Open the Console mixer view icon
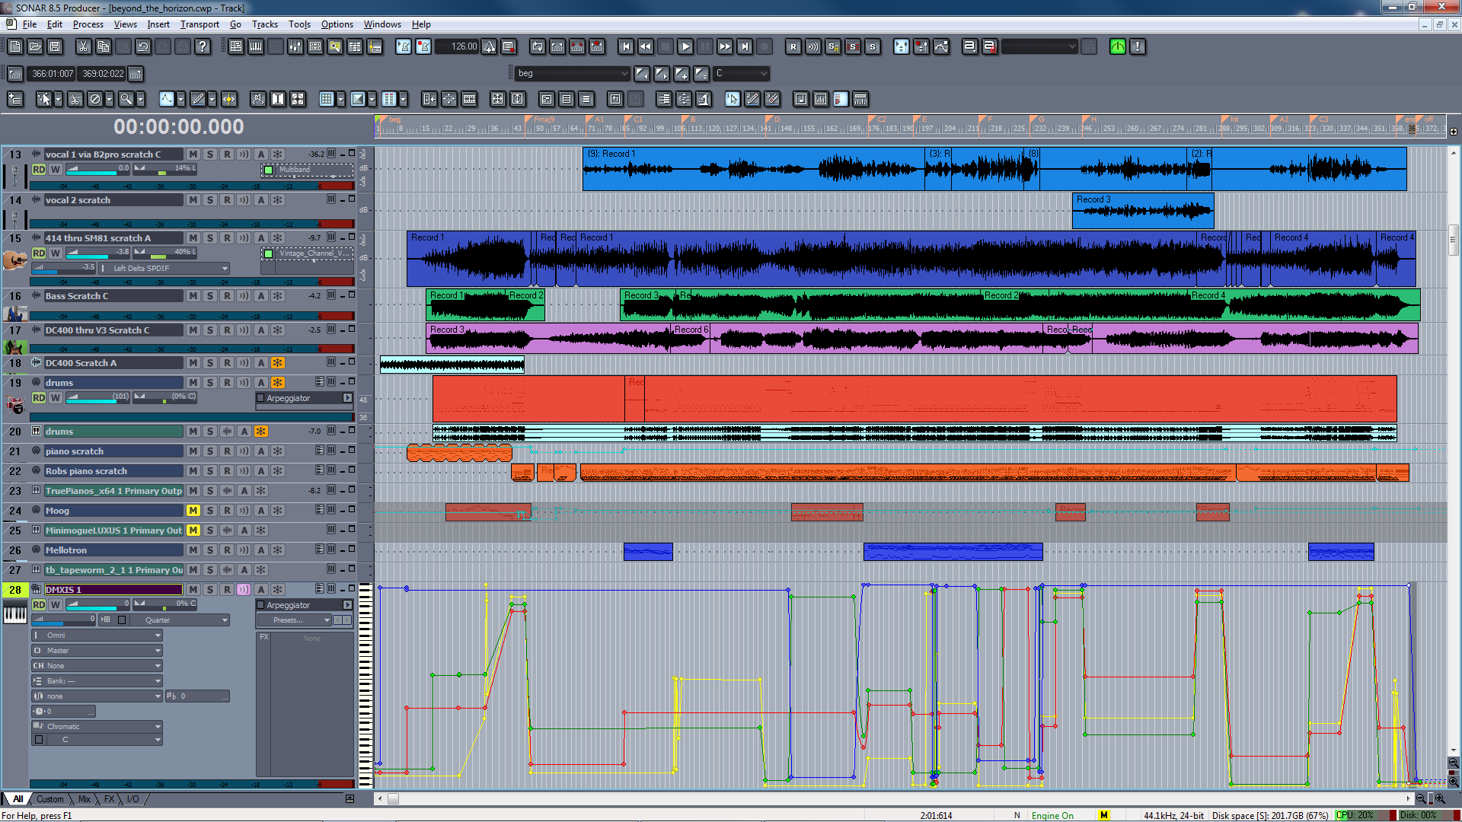Image resolution: width=1462 pixels, height=822 pixels. coord(295,46)
